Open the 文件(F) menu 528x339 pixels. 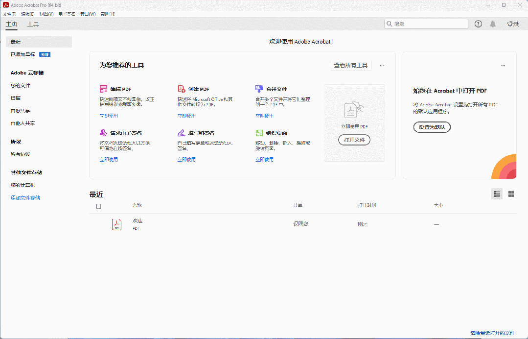tap(9, 14)
